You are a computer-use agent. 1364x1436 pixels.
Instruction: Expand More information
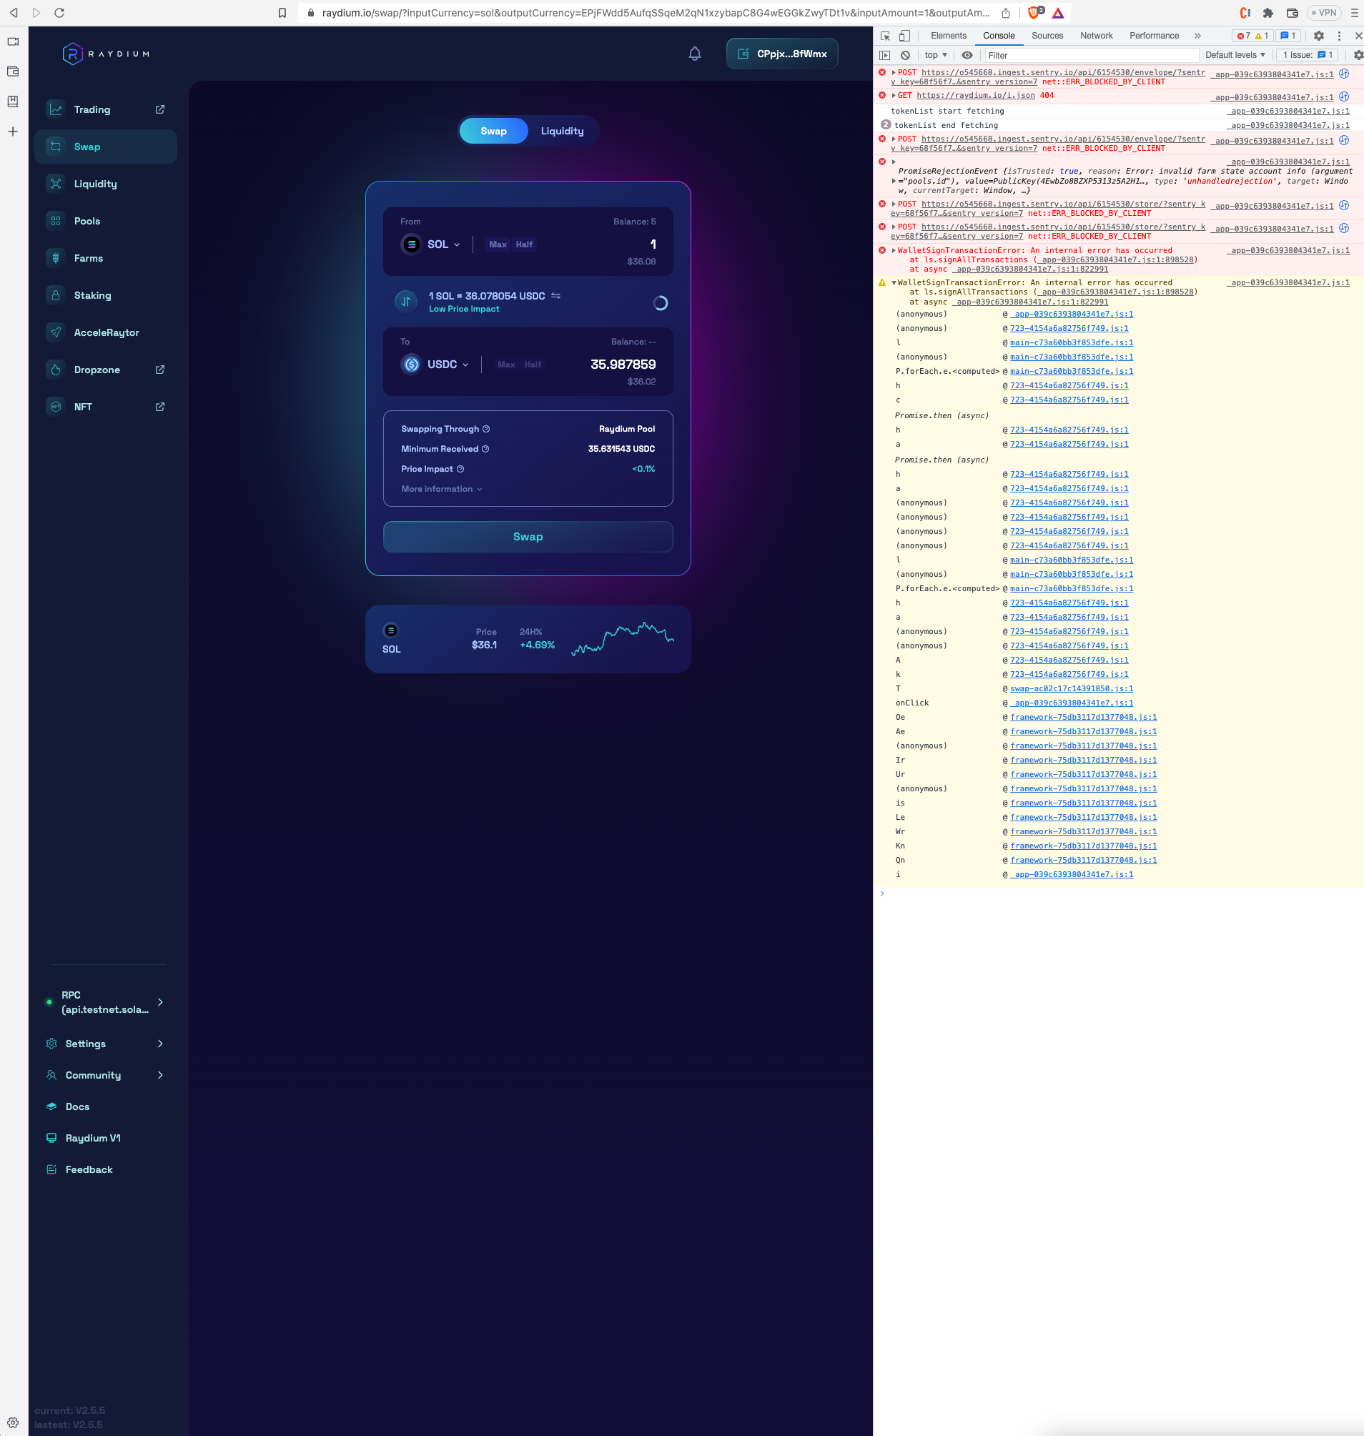[442, 489]
